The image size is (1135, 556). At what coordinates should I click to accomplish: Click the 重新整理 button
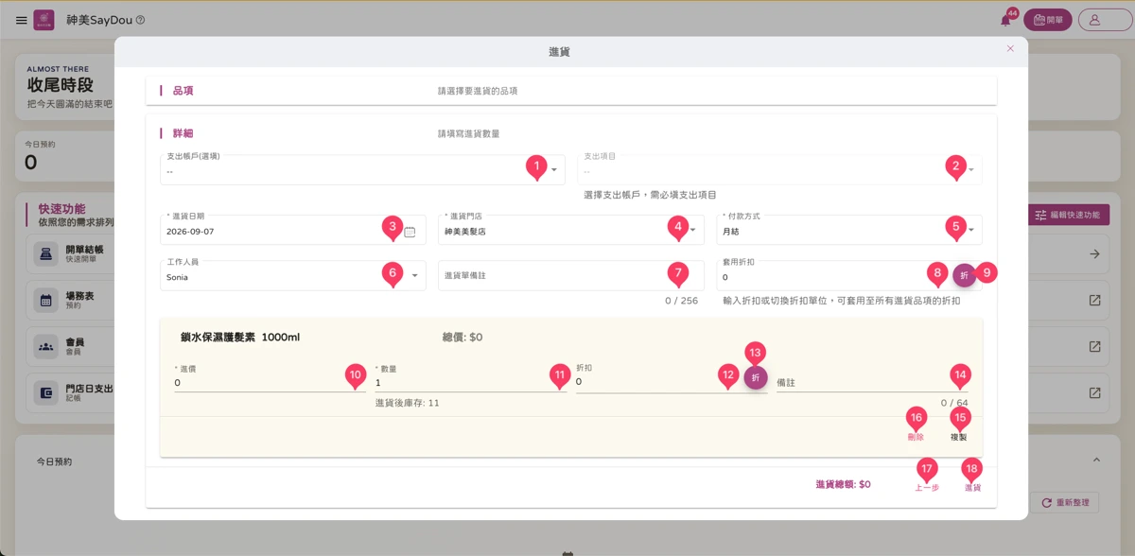point(1065,503)
